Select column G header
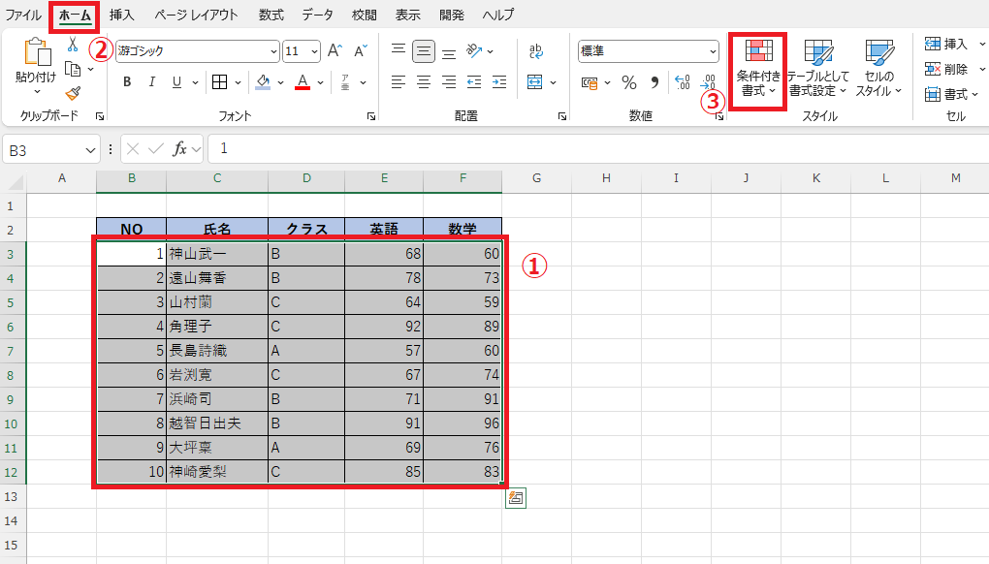The image size is (989, 564). point(537,178)
